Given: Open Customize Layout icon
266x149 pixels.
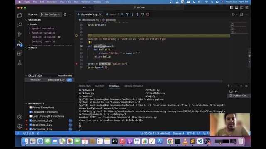Looking at the screenshot, I should click(247, 7).
